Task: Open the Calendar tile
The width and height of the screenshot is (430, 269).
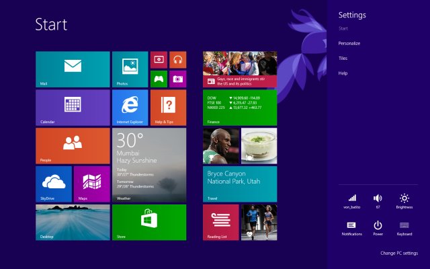Action: click(x=72, y=108)
